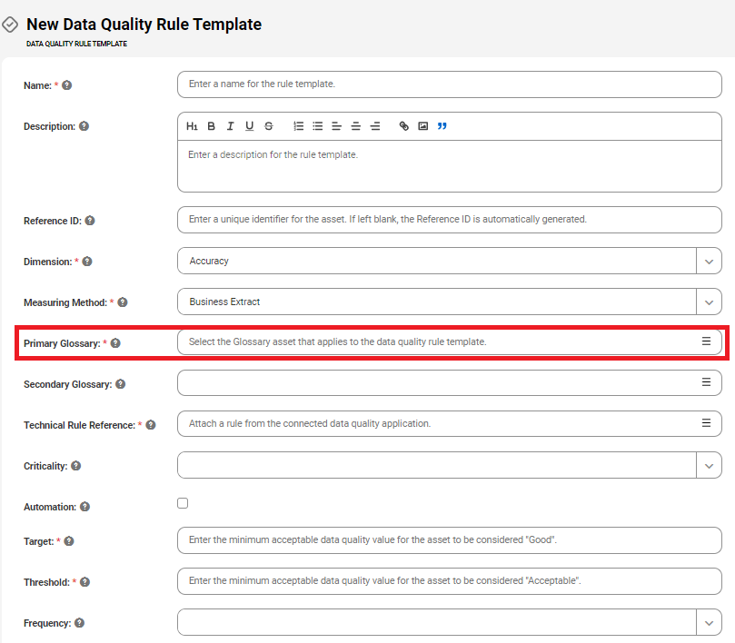Insert a hyperlink in Description
This screenshot has width=735, height=643.
coord(404,126)
